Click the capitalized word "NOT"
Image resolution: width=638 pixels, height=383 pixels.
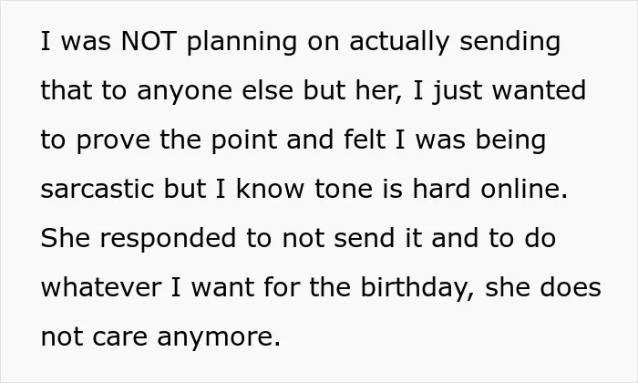point(149,41)
